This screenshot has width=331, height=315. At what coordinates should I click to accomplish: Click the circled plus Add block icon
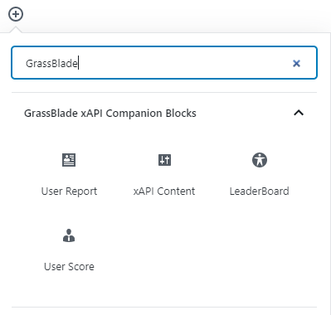click(x=16, y=14)
